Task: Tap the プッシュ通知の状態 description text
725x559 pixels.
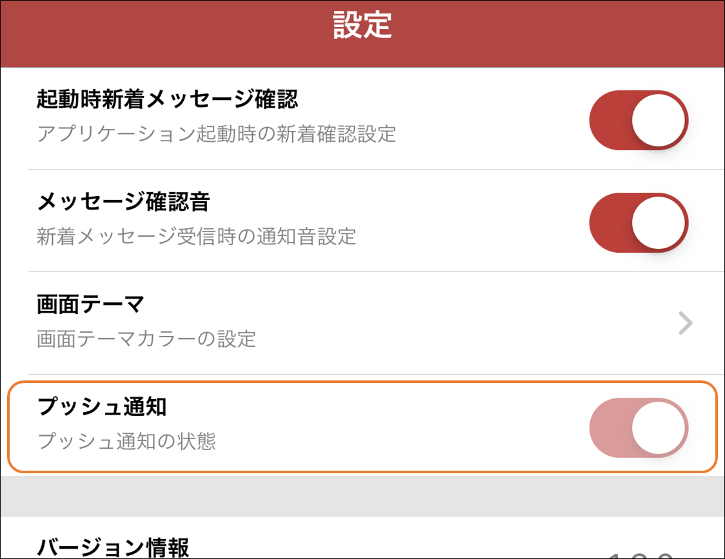Action: click(x=126, y=441)
